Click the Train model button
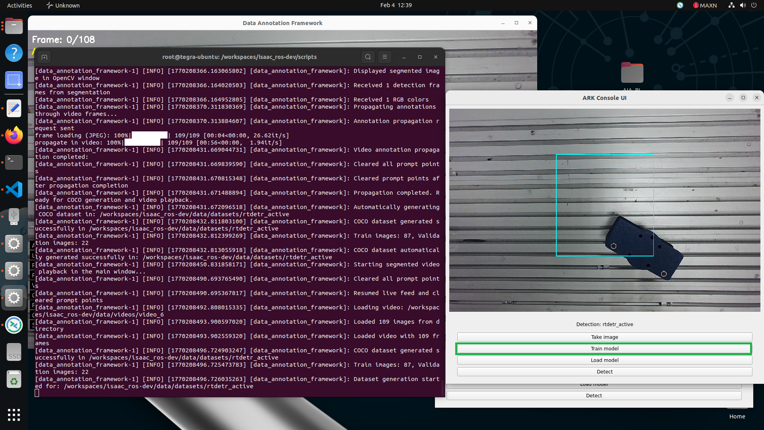 (x=604, y=348)
